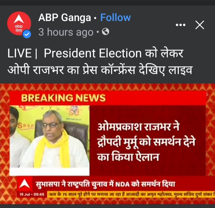Tap the caption line starting ओपी राजभर

point(100,69)
